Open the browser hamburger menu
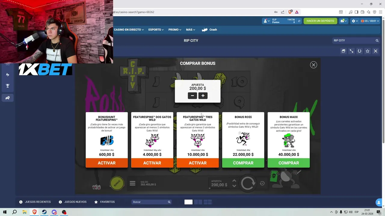The height and width of the screenshot is (216, 385). point(380,12)
